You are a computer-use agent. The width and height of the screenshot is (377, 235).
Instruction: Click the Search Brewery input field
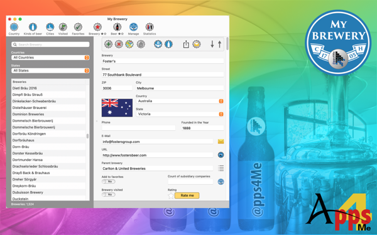(x=50, y=44)
